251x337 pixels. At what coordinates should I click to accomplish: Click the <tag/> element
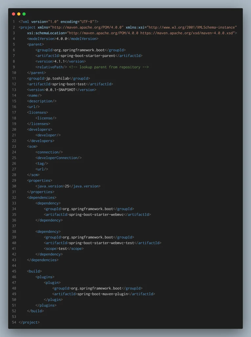click(x=42, y=163)
